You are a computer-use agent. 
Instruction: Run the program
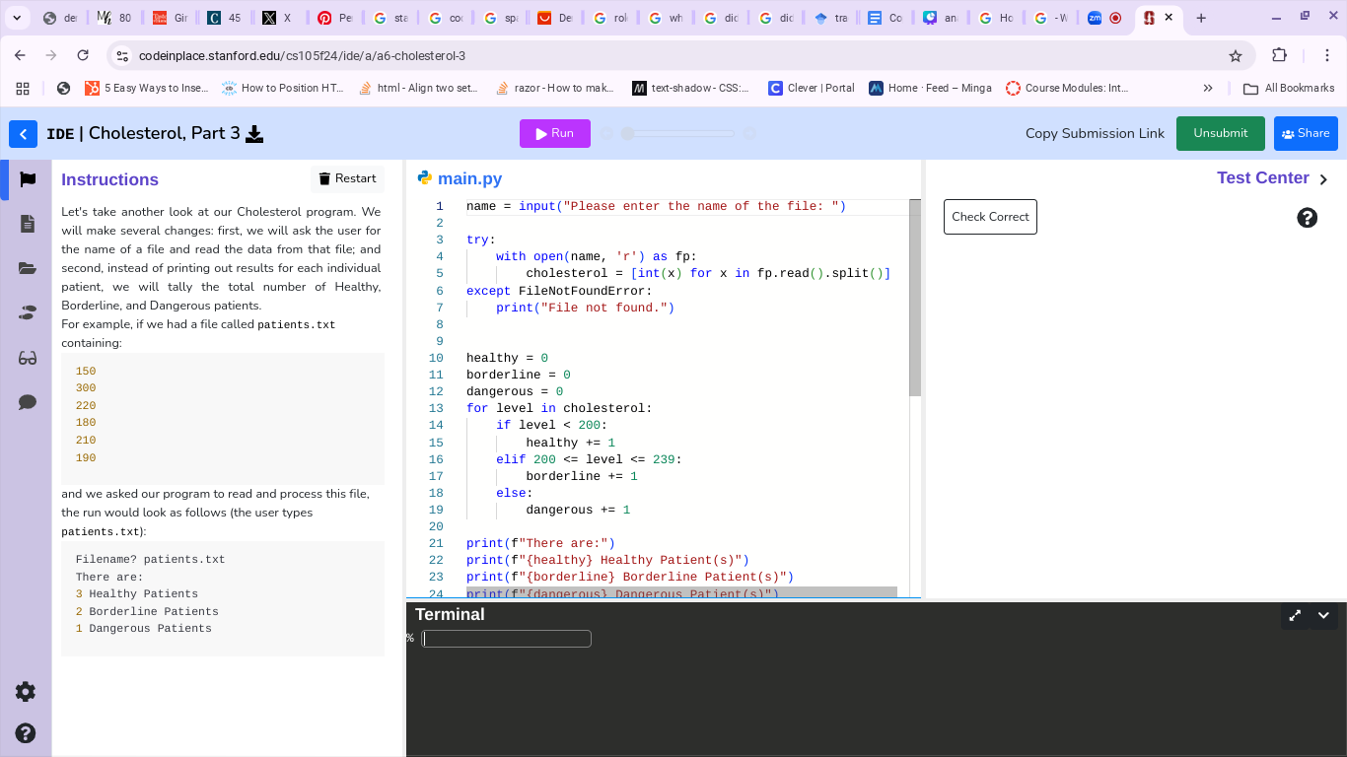(555, 133)
